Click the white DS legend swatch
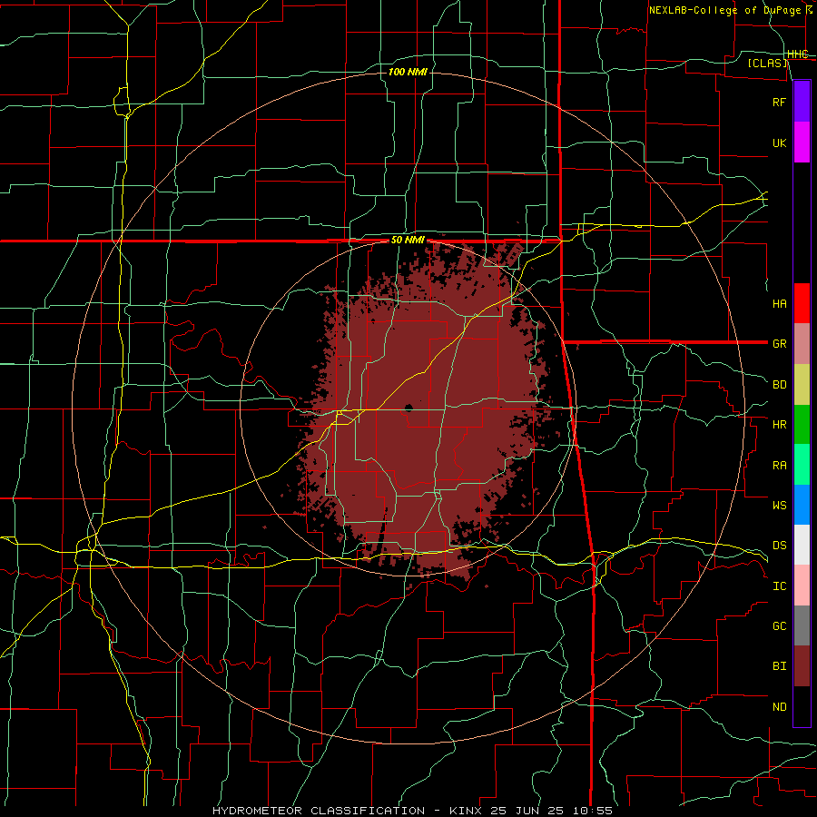This screenshot has width=817, height=817. point(802,545)
